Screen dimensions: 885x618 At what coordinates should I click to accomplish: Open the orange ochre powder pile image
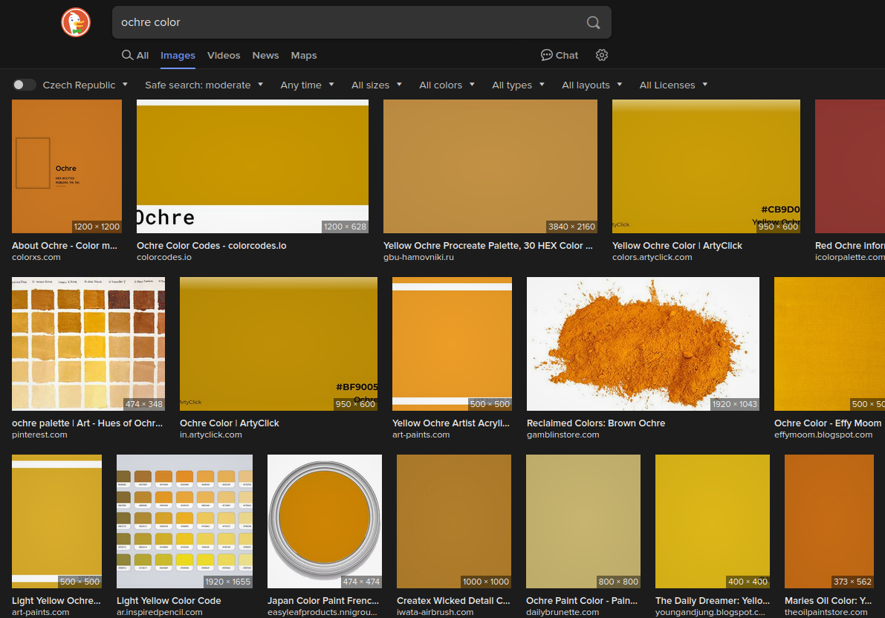pyautogui.click(x=643, y=344)
